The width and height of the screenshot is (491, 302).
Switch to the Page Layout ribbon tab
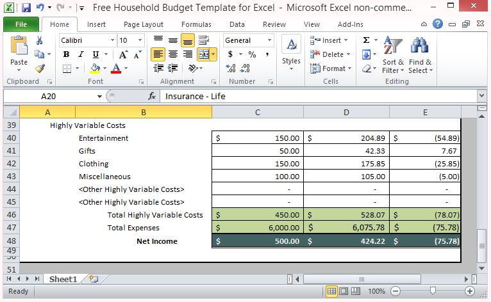point(144,24)
